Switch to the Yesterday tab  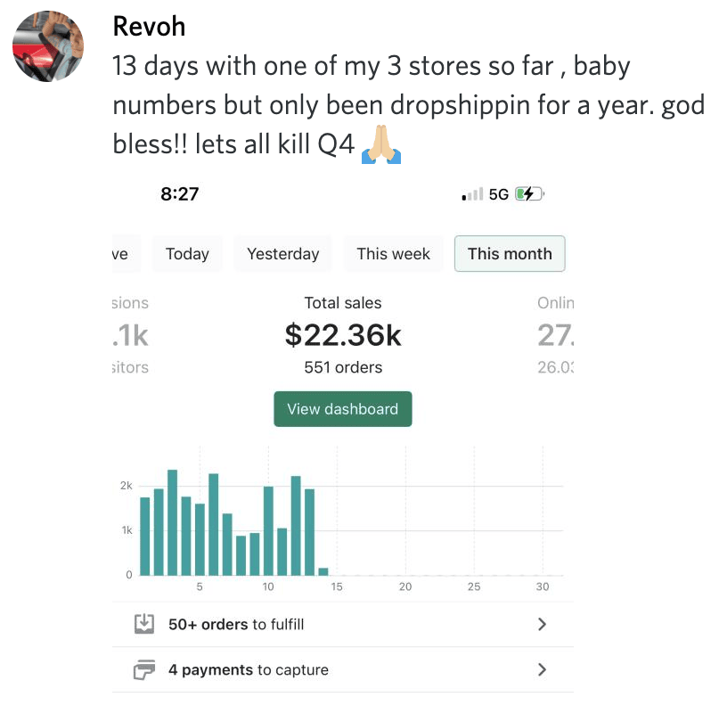click(x=282, y=254)
